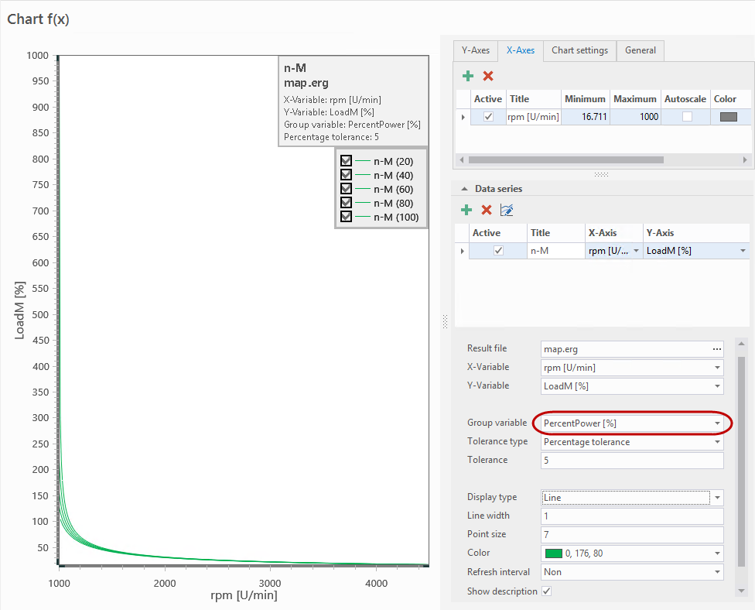Select the X-Axes tab
The width and height of the screenshot is (755, 610).
(x=520, y=50)
